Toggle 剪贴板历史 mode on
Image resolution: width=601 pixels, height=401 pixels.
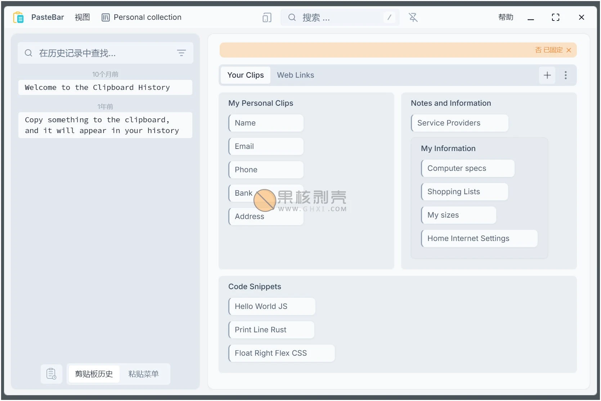click(94, 374)
